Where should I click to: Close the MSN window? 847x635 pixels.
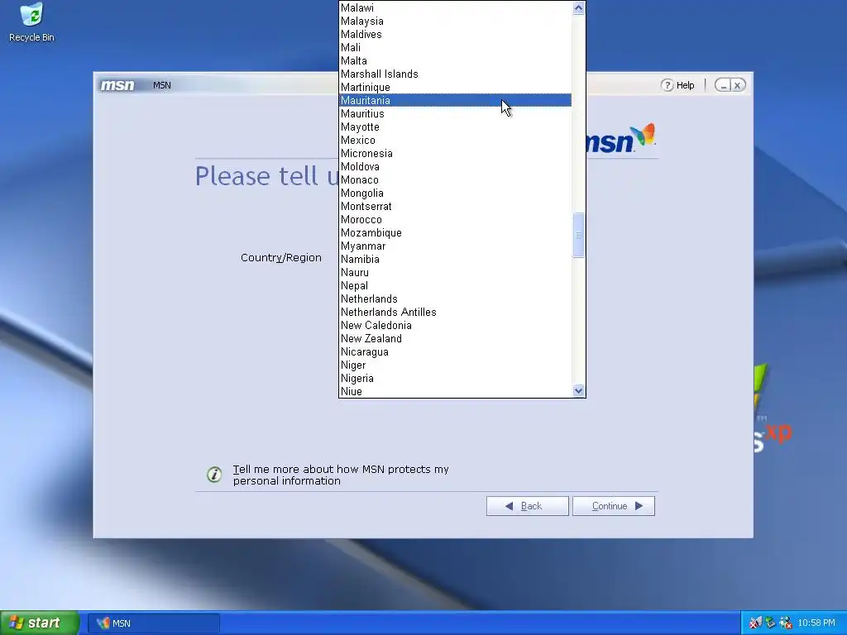[x=737, y=85]
